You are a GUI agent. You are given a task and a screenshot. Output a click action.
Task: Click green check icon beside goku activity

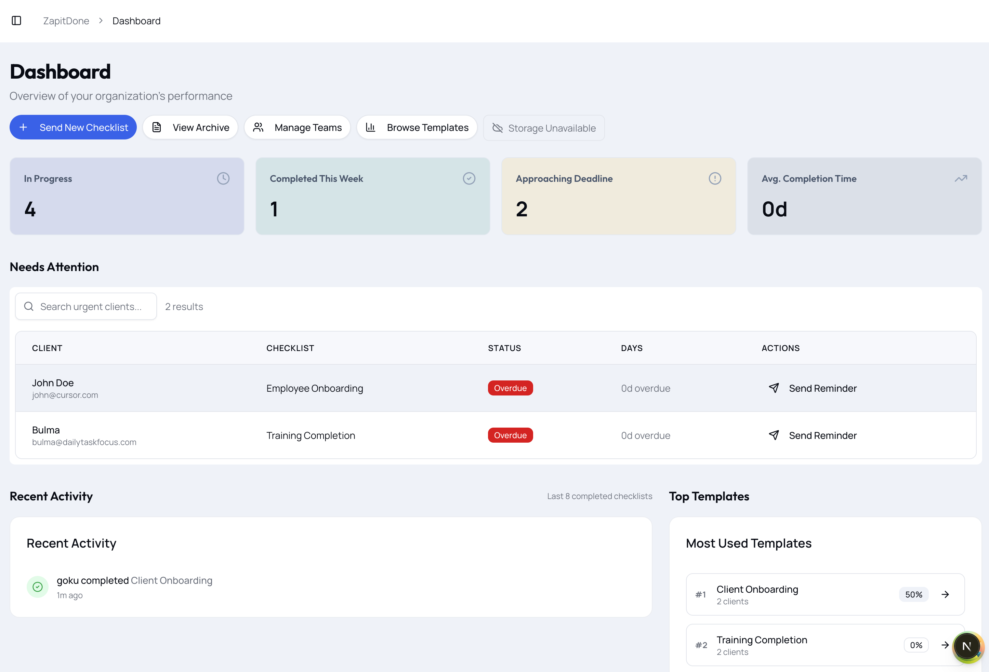(x=38, y=587)
